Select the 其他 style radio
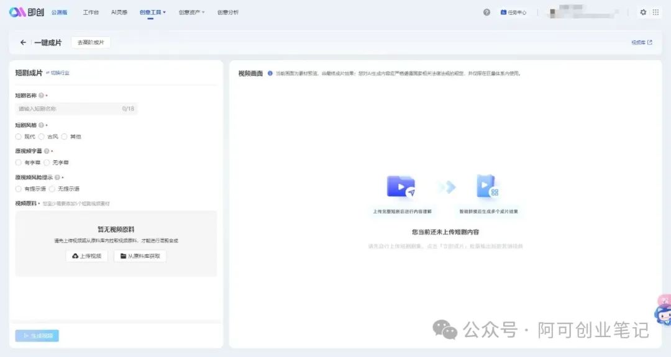Viewport: 671px width, 357px height. [64, 137]
